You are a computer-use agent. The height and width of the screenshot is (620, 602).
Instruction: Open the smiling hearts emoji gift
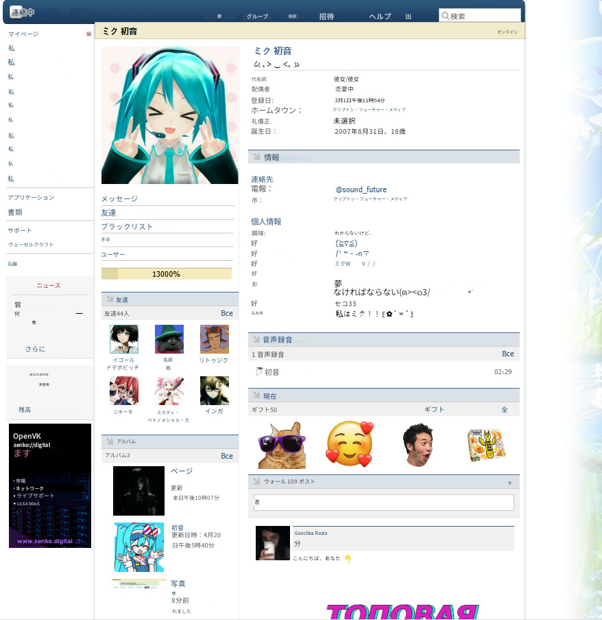point(350,444)
